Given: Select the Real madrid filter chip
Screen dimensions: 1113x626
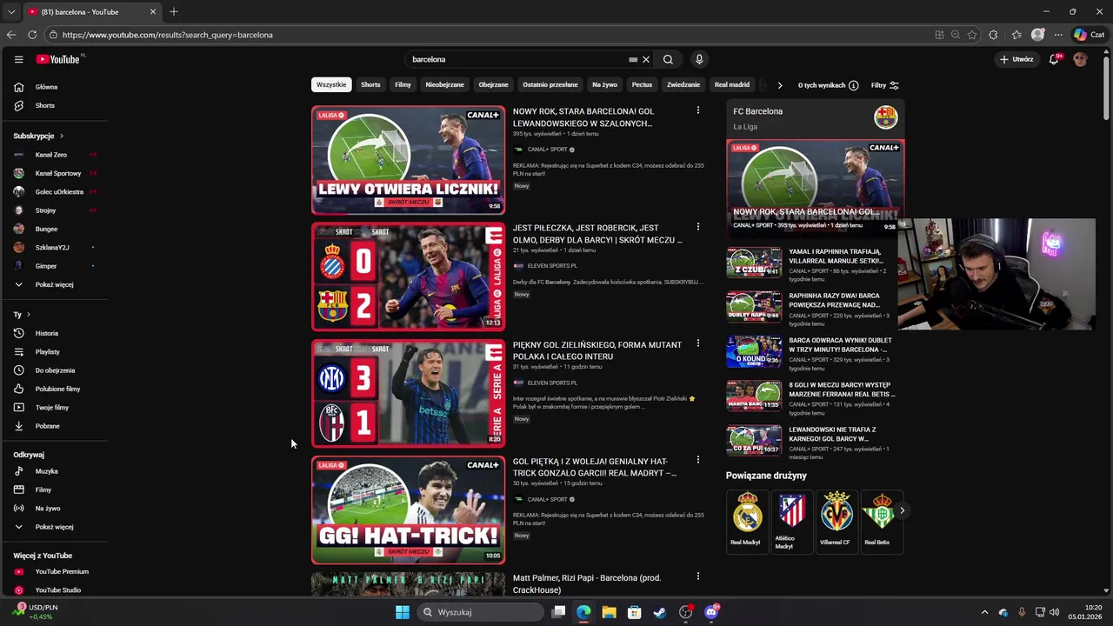Looking at the screenshot, I should pyautogui.click(x=731, y=84).
